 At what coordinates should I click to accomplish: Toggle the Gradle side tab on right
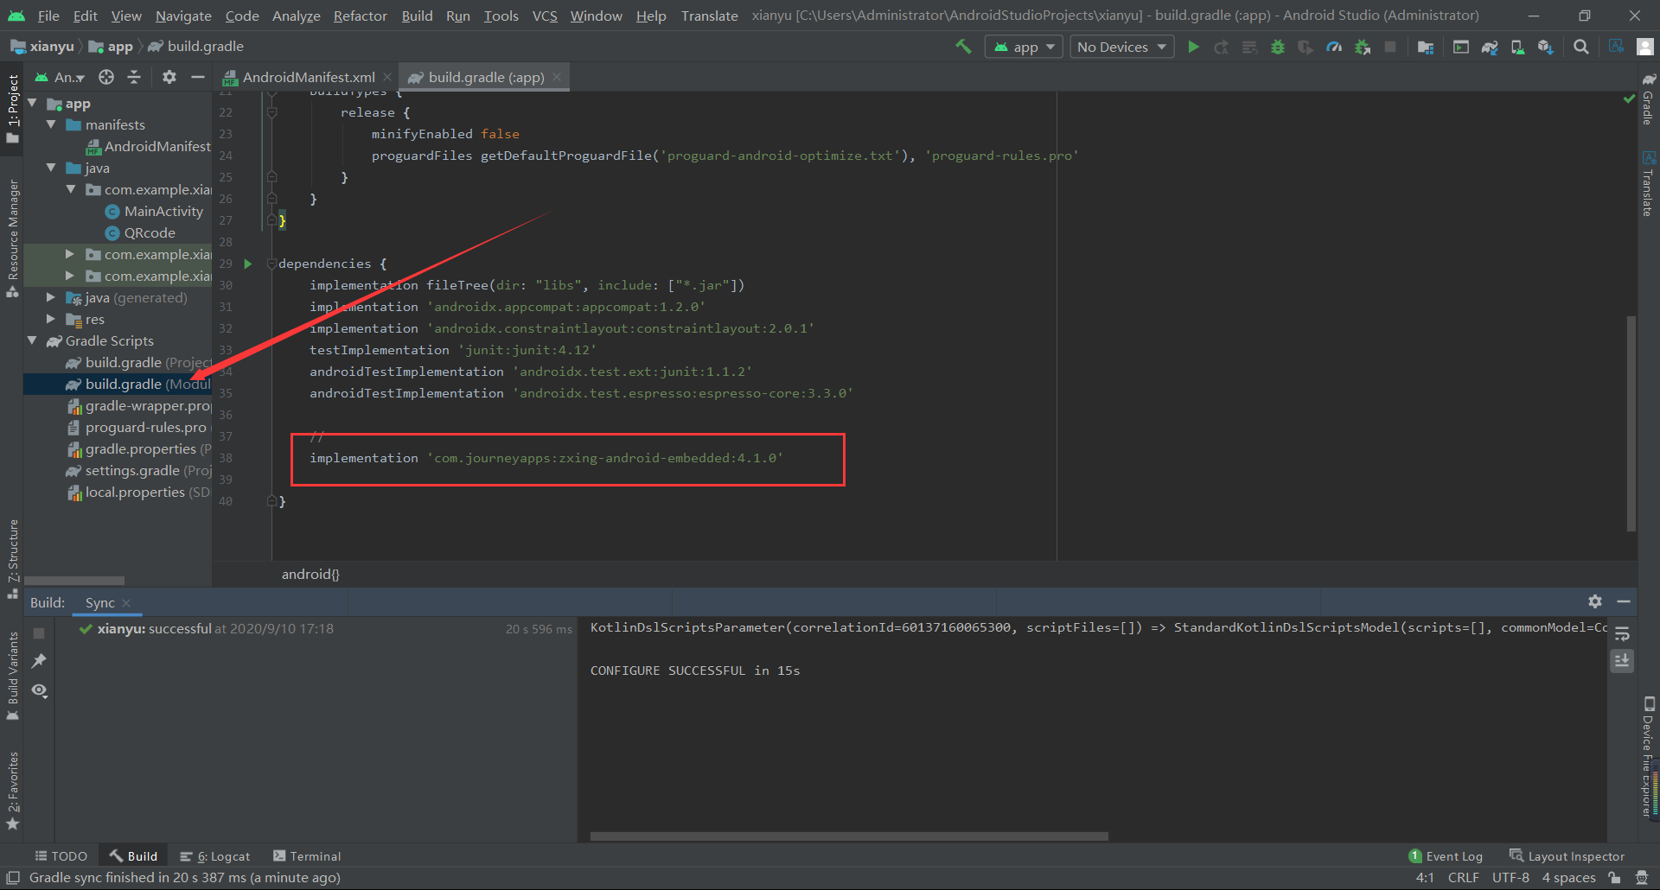(1648, 99)
